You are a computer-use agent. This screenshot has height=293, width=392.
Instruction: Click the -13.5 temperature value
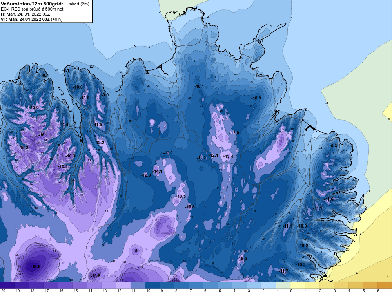tap(181, 196)
